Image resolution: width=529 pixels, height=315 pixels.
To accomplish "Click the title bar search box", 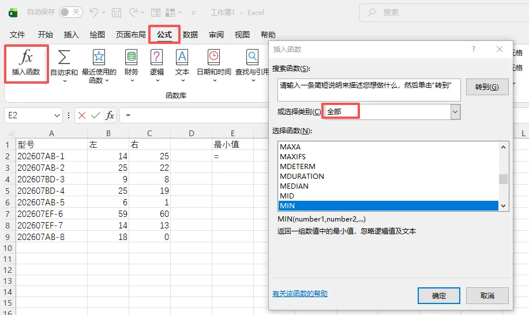I will (444, 13).
